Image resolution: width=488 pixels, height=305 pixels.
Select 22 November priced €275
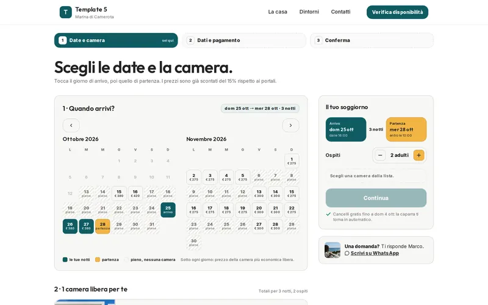click(x=292, y=210)
